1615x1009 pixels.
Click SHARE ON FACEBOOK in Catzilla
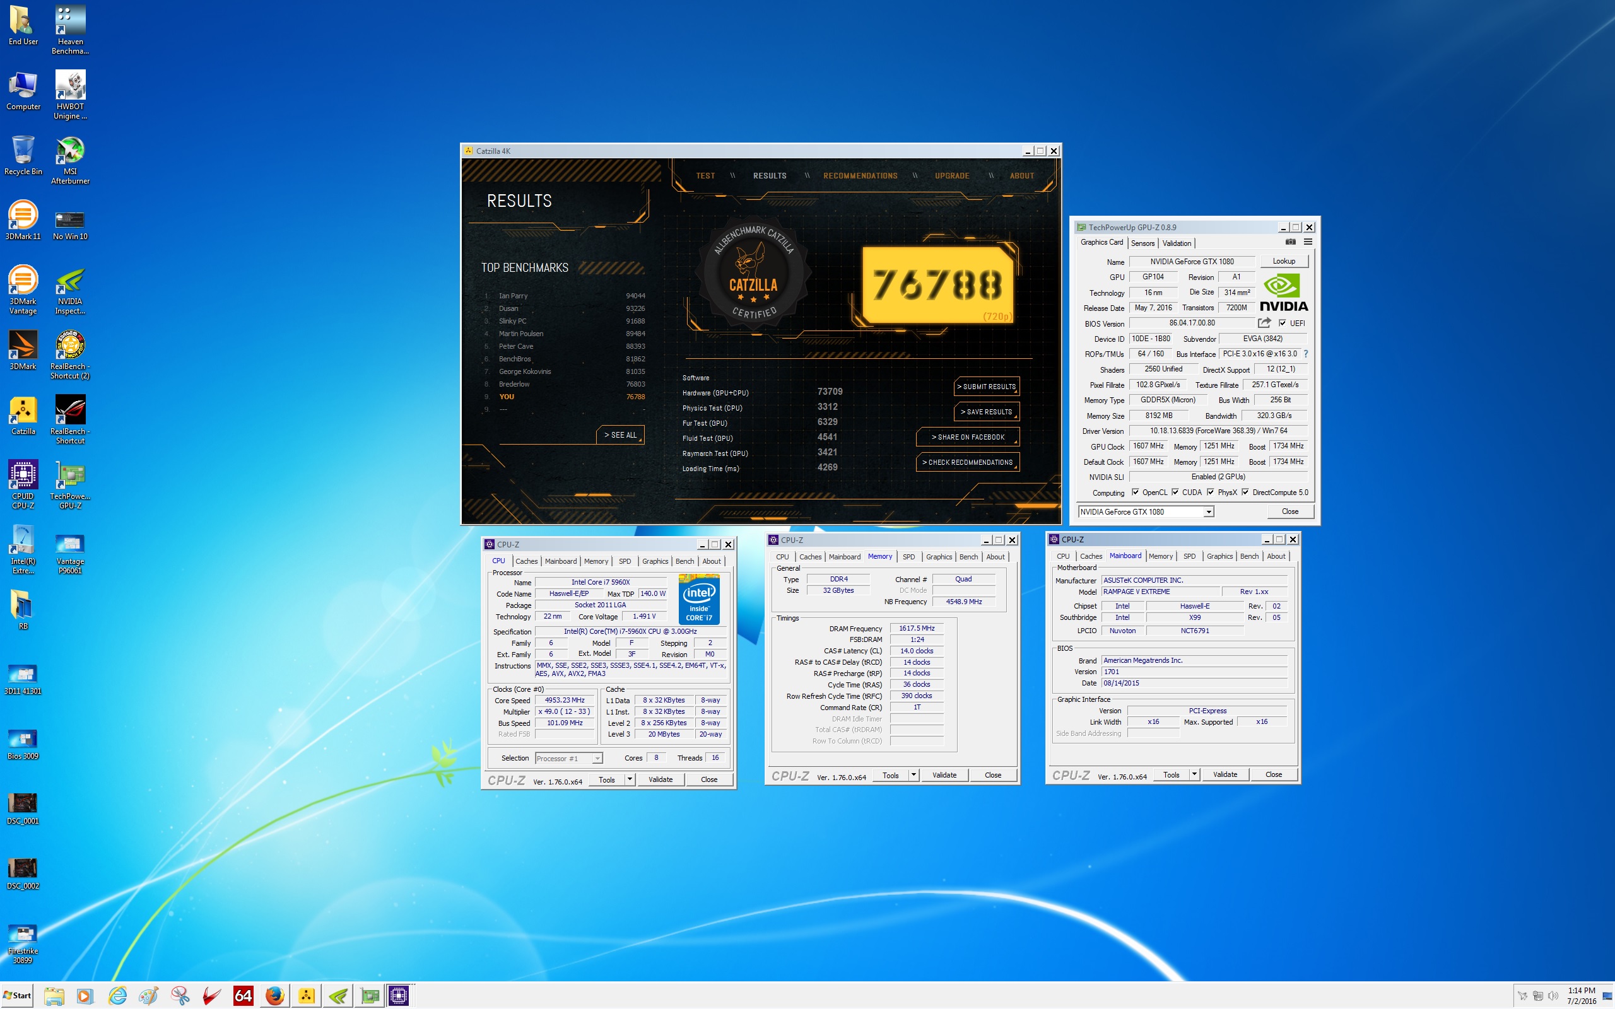point(968,437)
